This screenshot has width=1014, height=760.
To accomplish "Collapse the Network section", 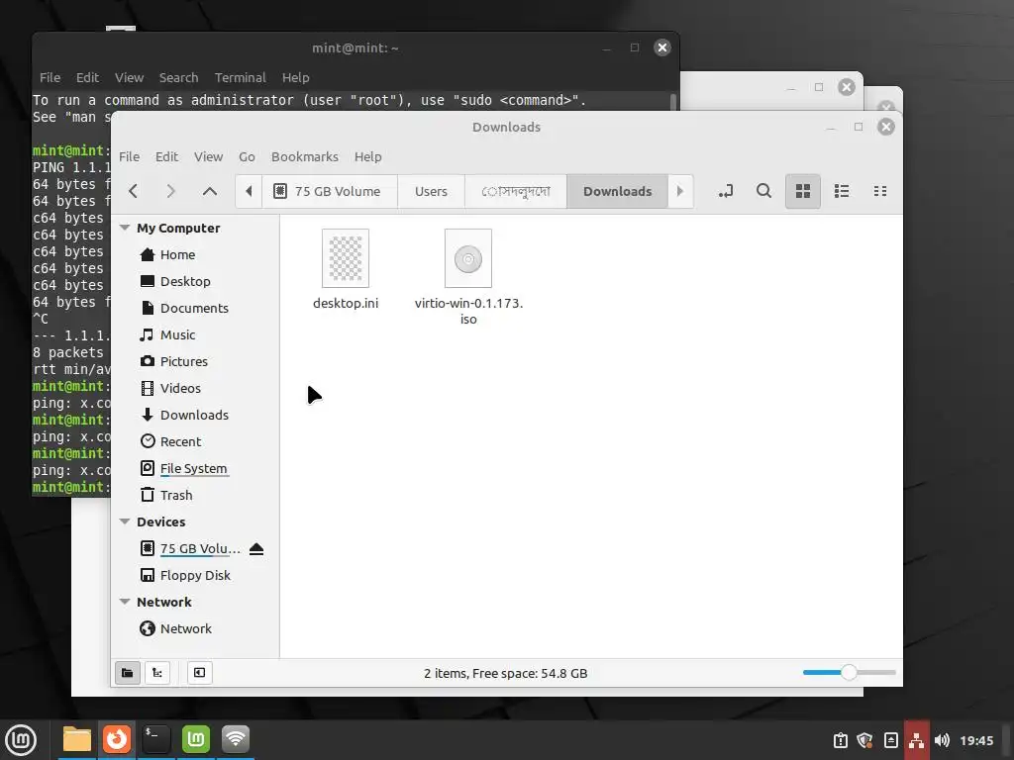I will click(125, 602).
